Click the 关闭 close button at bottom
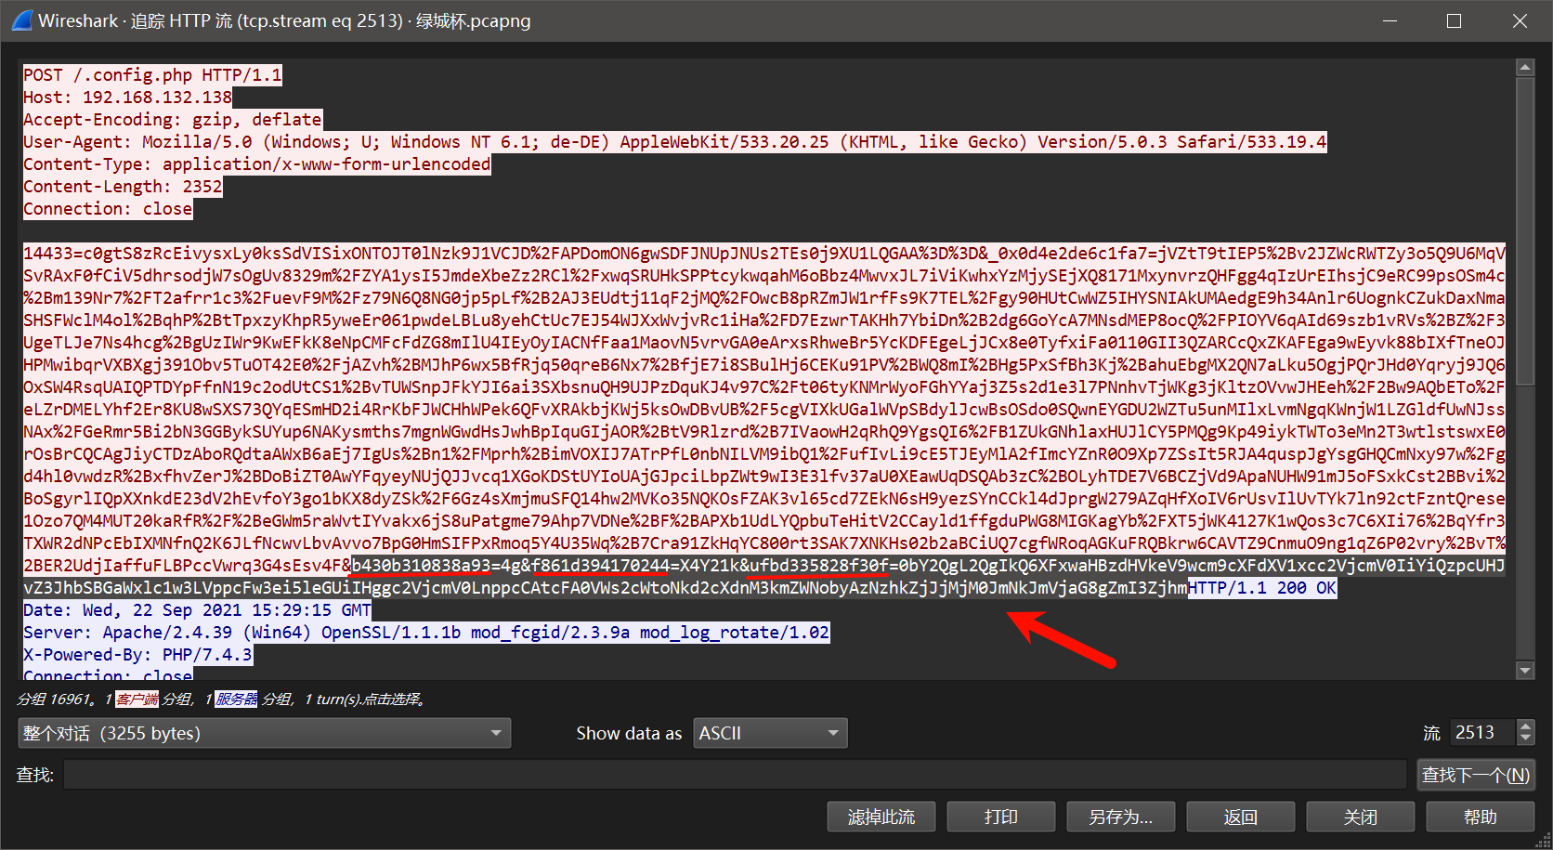 click(1360, 817)
